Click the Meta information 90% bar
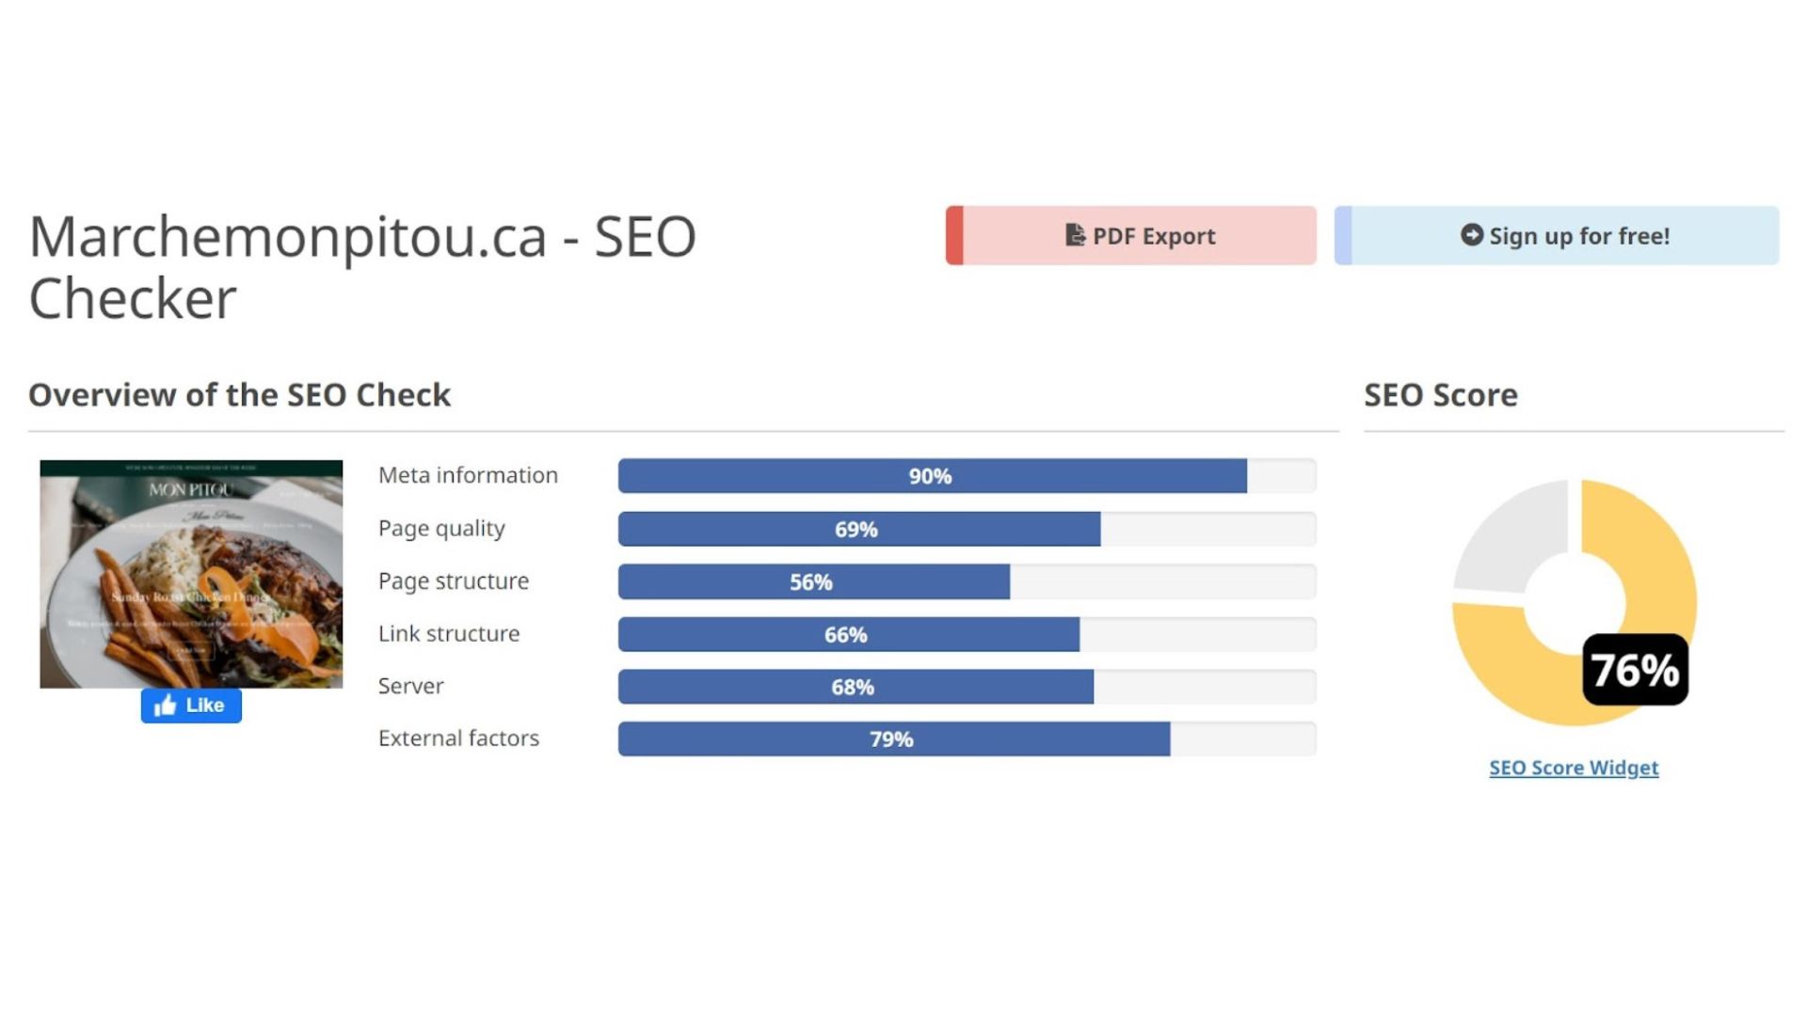Screen dimensions: 1807x1016 tap(932, 476)
